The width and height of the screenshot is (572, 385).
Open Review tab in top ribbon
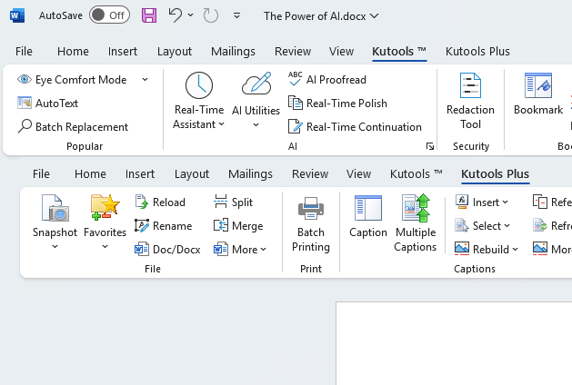point(293,52)
